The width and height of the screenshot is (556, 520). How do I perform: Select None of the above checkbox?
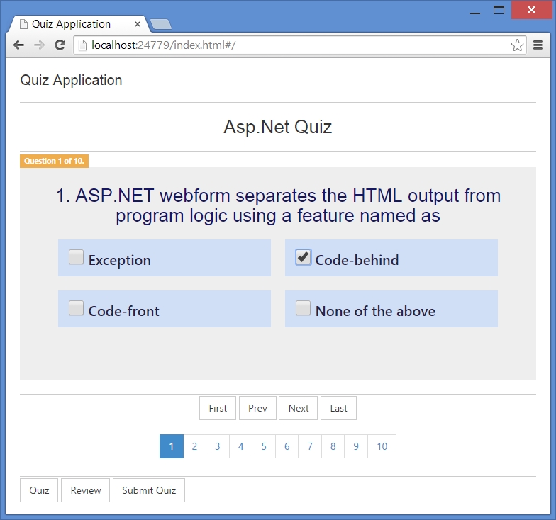pyautogui.click(x=304, y=307)
